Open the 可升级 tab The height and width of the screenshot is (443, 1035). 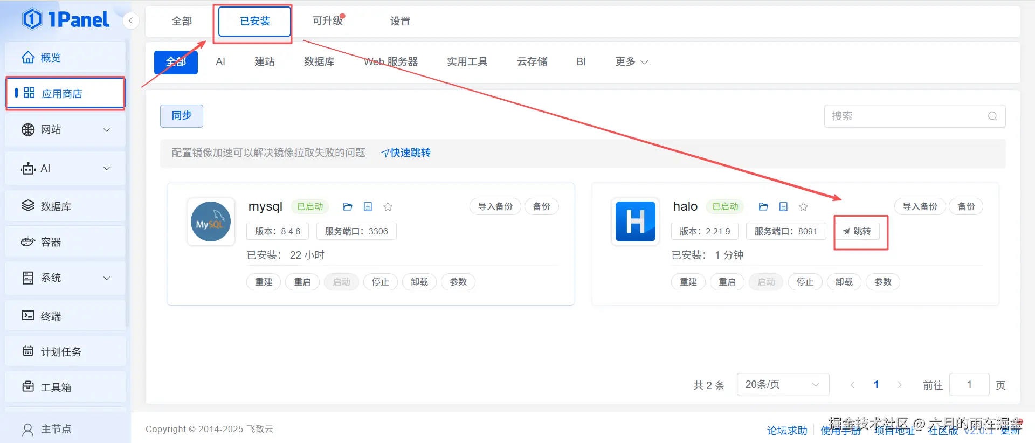coord(328,21)
